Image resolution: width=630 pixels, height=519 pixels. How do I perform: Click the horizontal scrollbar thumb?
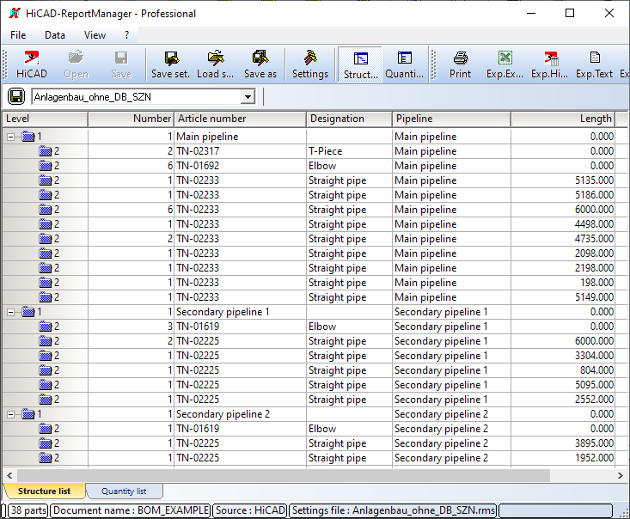[284, 476]
